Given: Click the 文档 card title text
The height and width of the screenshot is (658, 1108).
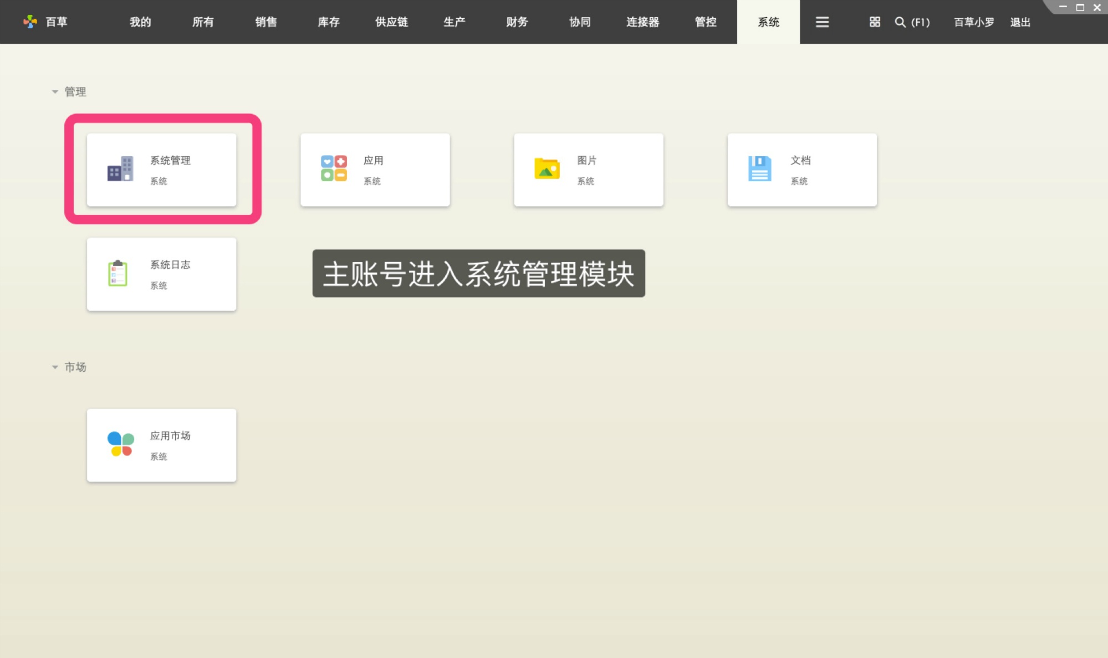Looking at the screenshot, I should (x=800, y=161).
